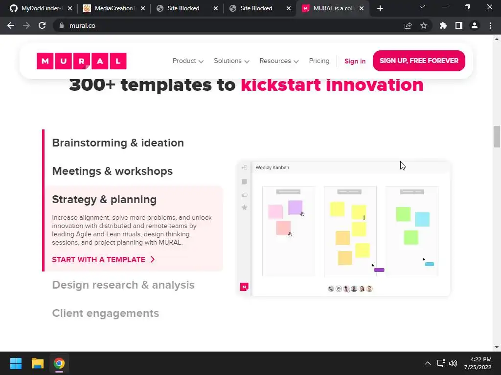Open the Extensions puzzle icon

point(443,25)
